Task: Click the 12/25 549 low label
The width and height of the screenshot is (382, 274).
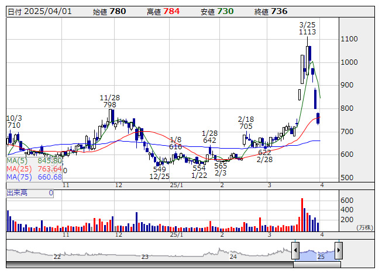Action: coord(160,173)
